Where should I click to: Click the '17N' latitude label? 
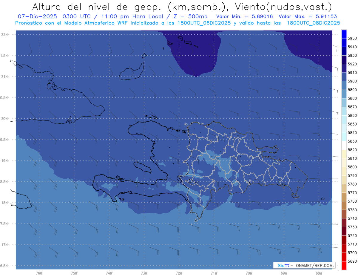[x=5, y=244]
